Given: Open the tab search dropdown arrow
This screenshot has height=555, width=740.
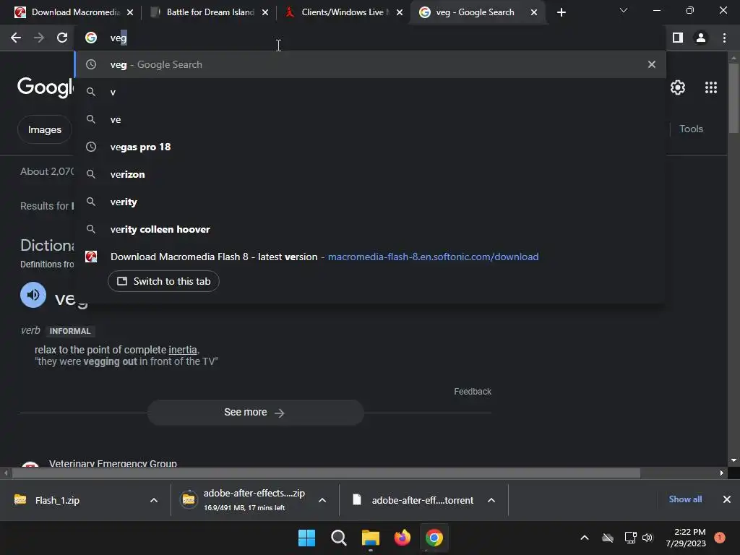Looking at the screenshot, I should [624, 10].
